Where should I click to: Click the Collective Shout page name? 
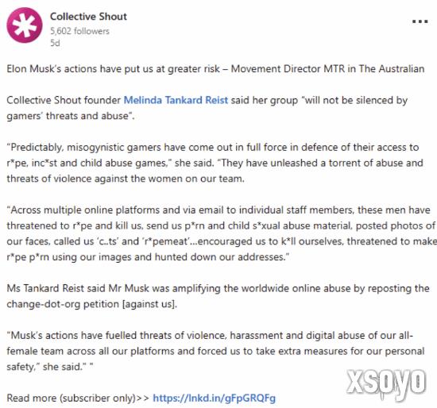(x=88, y=17)
